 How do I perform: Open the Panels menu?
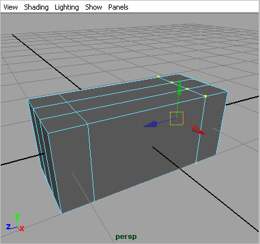tap(118, 7)
